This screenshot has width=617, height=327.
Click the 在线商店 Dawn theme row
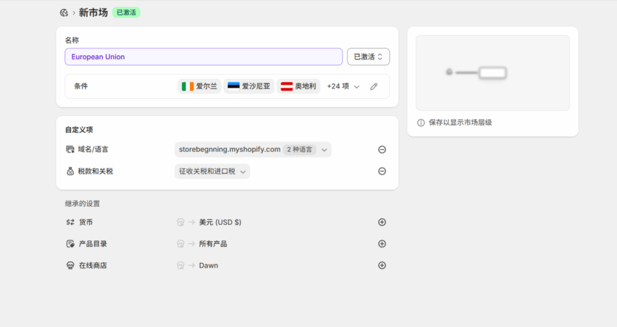pos(208,266)
